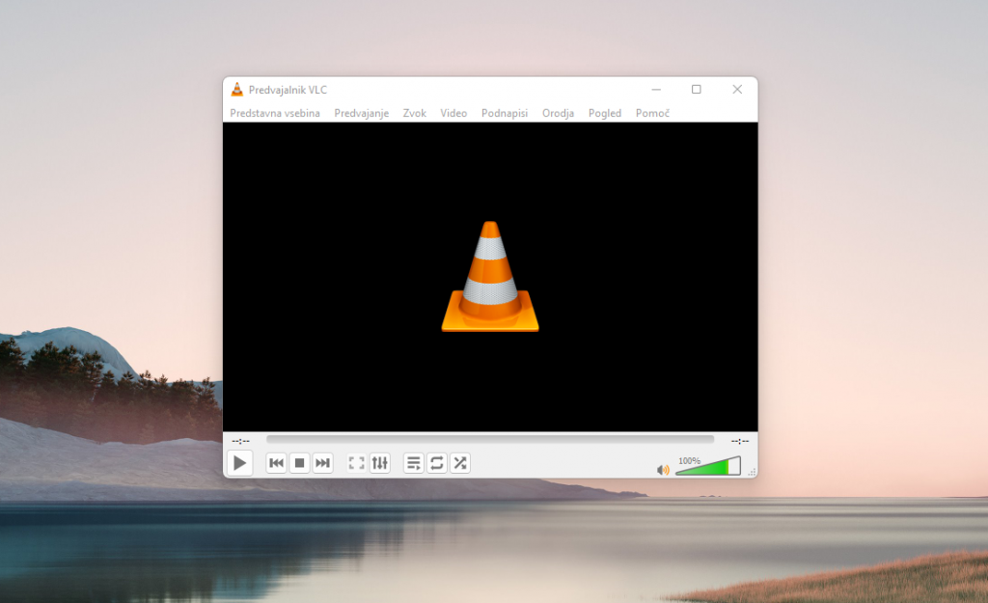The height and width of the screenshot is (603, 988).
Task: Click elapsed time label left of seek bar
Action: click(x=240, y=441)
